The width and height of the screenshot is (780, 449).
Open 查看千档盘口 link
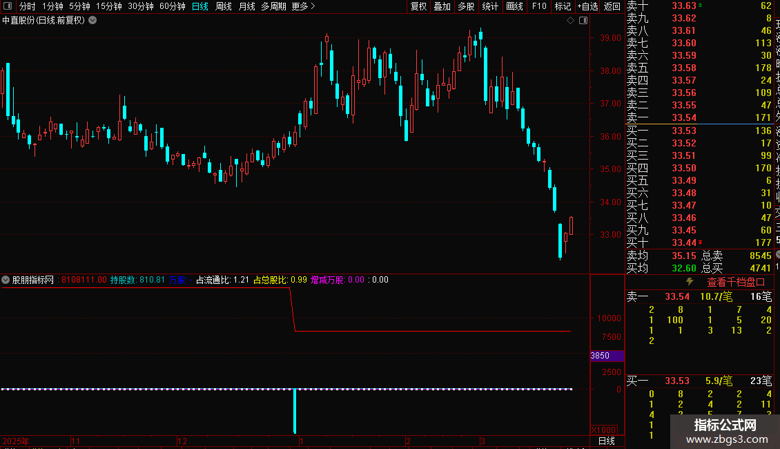[736, 283]
